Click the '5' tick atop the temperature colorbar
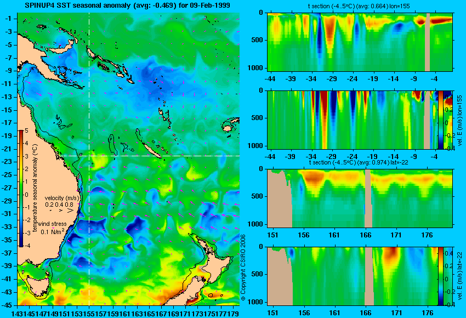This screenshot has width=466, height=318. coord(26,130)
